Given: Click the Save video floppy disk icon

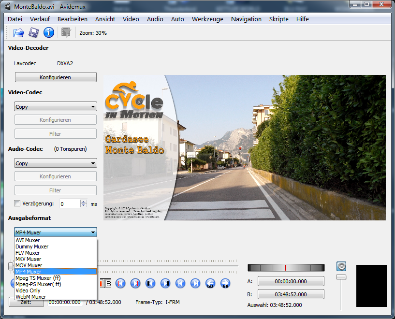Looking at the screenshot, I should (x=34, y=33).
